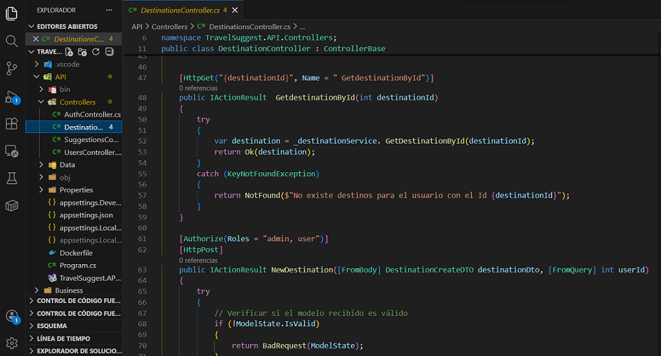Collapse all folders in explorer
This screenshot has width=661, height=356.
(x=109, y=51)
